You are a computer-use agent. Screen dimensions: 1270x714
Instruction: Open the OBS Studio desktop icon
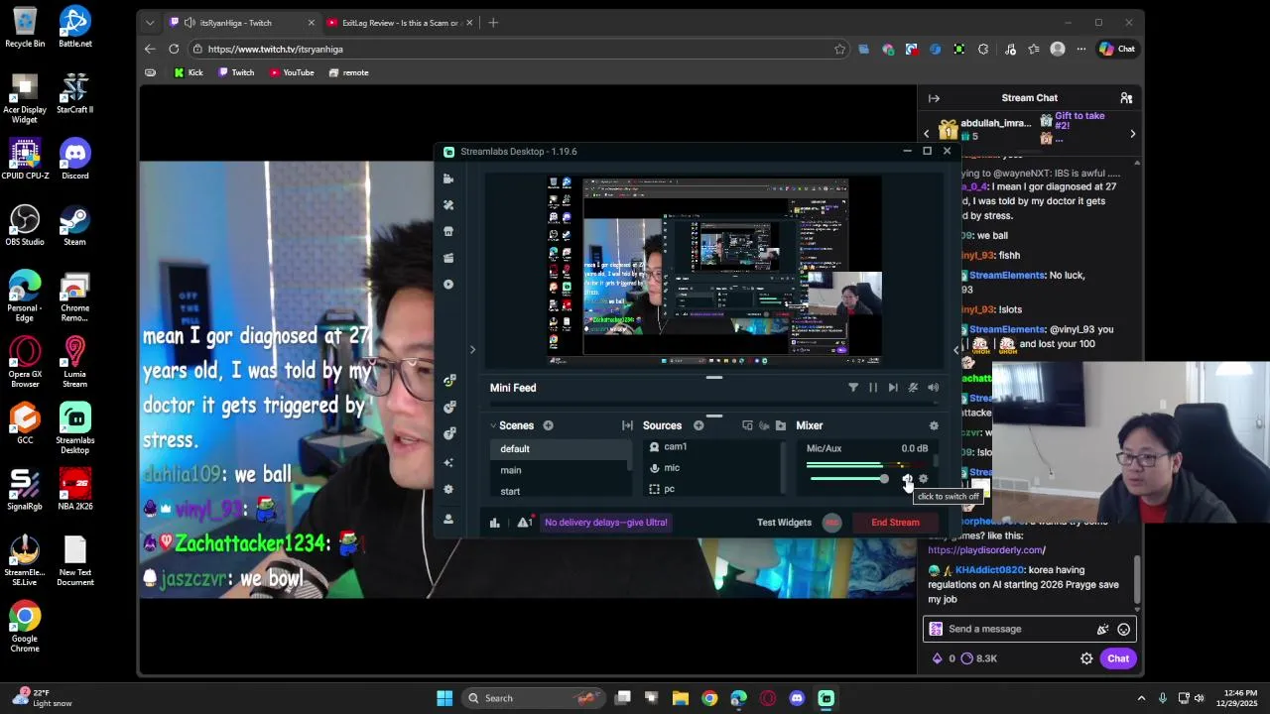(25, 225)
